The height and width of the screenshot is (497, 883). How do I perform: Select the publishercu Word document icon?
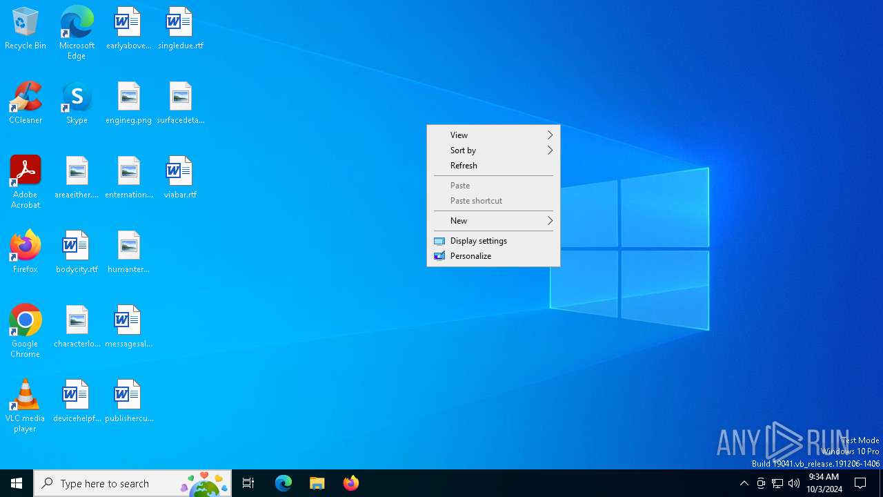point(128,402)
